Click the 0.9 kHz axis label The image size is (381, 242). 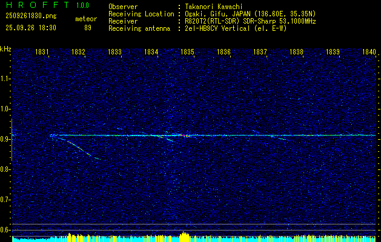[5, 139]
